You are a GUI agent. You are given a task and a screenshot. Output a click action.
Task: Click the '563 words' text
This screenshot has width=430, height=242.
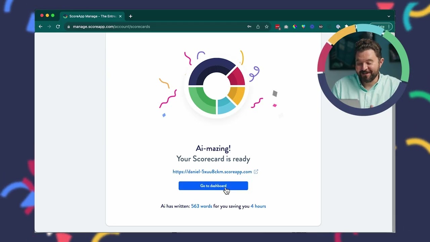(x=202, y=206)
